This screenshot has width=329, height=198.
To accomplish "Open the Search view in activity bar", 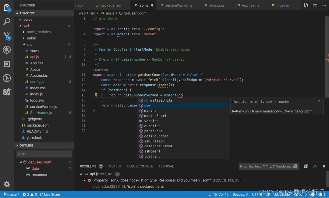I will click(7, 21).
